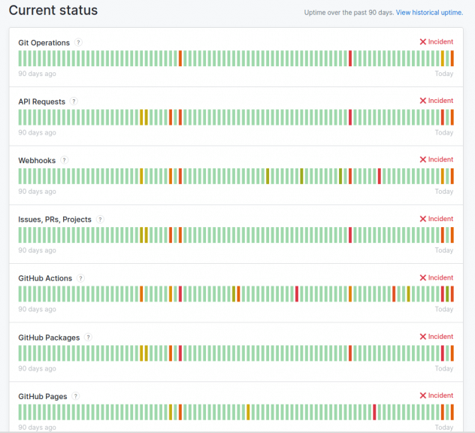Click Incident status text for Issues, PRs, Projects
This screenshot has height=433, width=475.
point(440,219)
